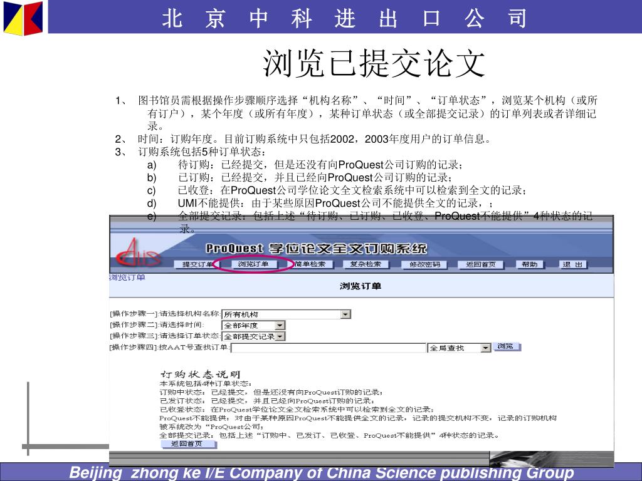642x481 pixels.
Task: Click the label [操作步骤二]:请选择时间
Action: pos(157,325)
